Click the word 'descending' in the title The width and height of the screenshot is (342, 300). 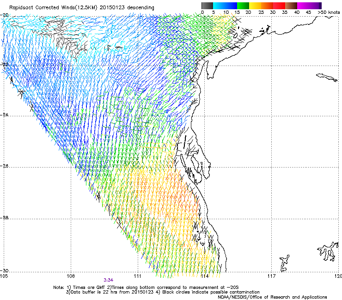point(140,8)
